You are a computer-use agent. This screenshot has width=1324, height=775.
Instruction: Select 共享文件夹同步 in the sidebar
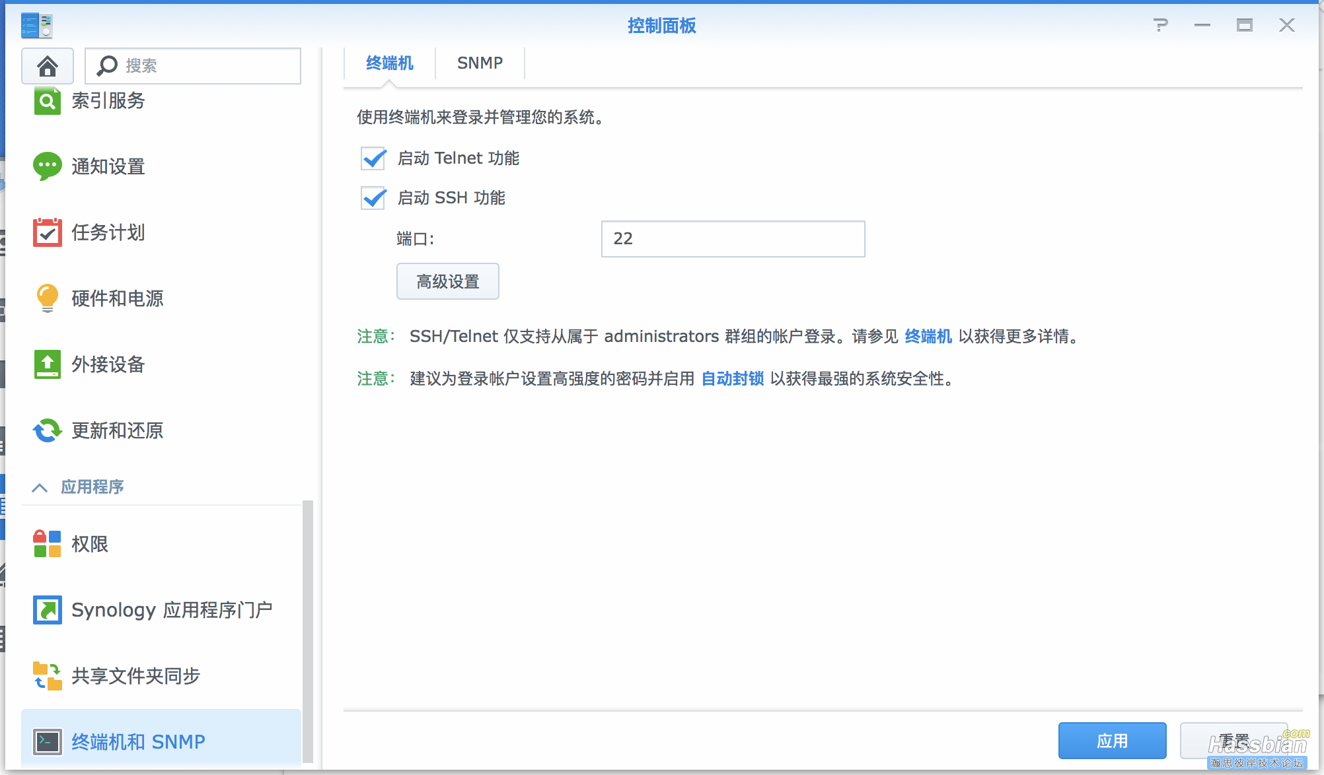click(x=161, y=676)
